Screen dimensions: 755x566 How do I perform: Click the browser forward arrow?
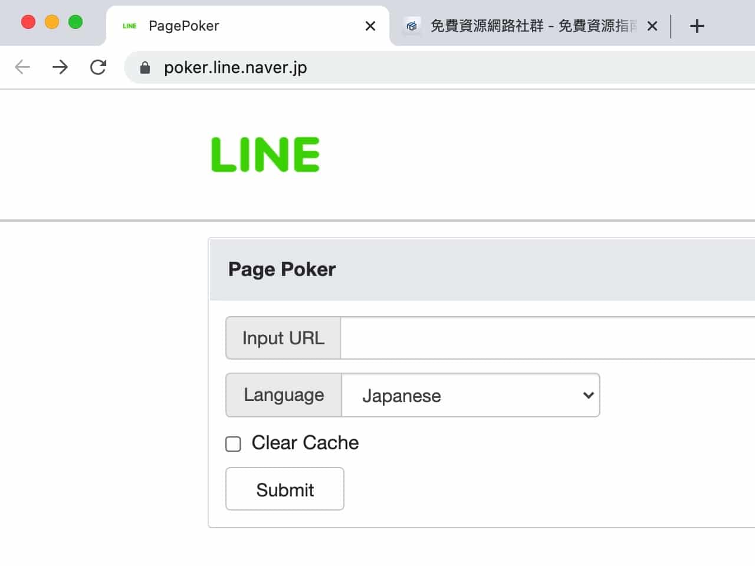pos(60,67)
